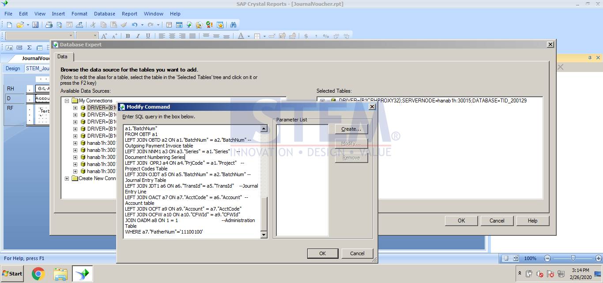Click the Currency dollar sign icon
The width and height of the screenshot is (603, 283).
tap(305, 36)
